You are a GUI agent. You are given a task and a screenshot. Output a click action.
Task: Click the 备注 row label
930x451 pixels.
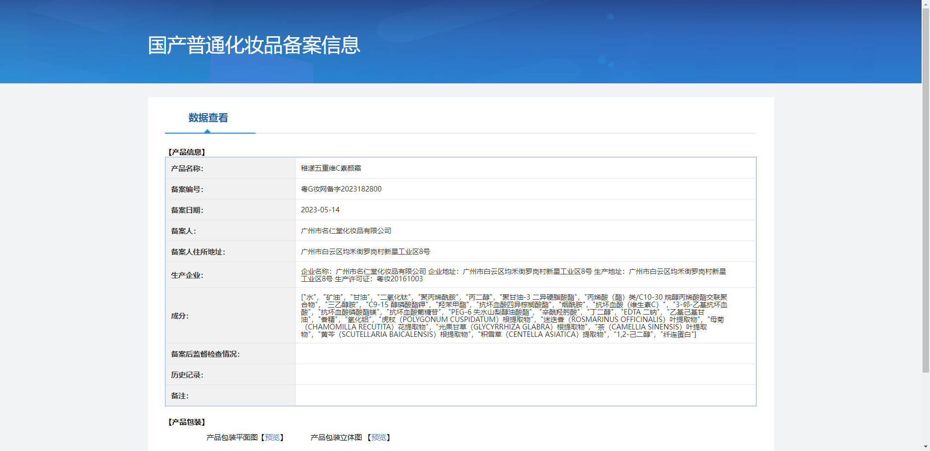[x=180, y=396]
